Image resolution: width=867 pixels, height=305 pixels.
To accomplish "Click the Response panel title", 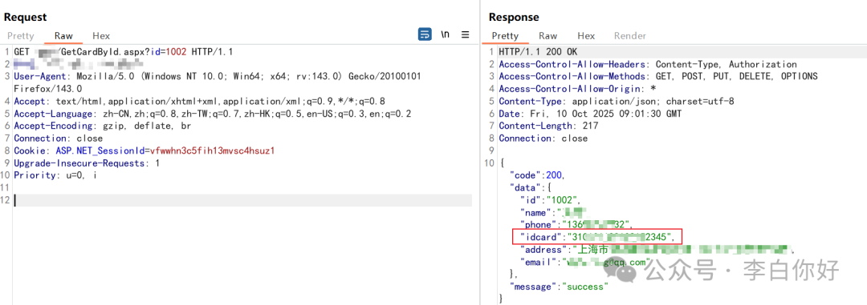I will click(514, 17).
